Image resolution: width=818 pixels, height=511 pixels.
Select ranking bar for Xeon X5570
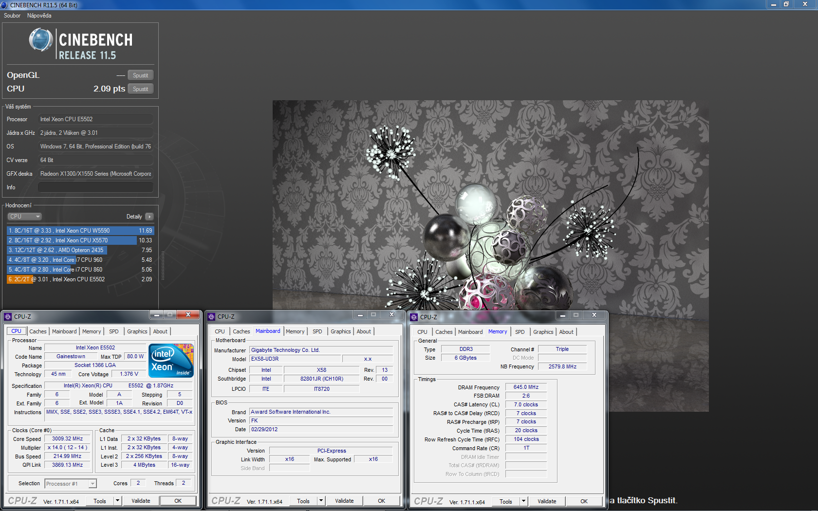coord(80,240)
